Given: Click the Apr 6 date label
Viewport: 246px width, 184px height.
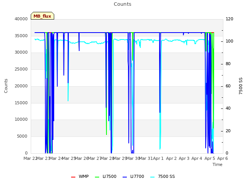Looking at the screenshot, I should tap(223, 158).
